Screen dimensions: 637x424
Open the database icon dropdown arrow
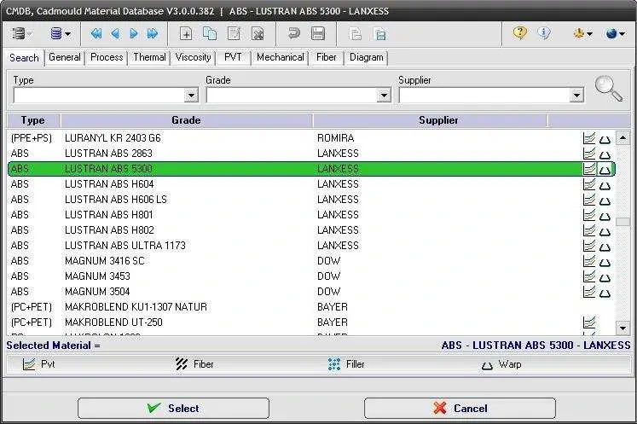(68, 34)
